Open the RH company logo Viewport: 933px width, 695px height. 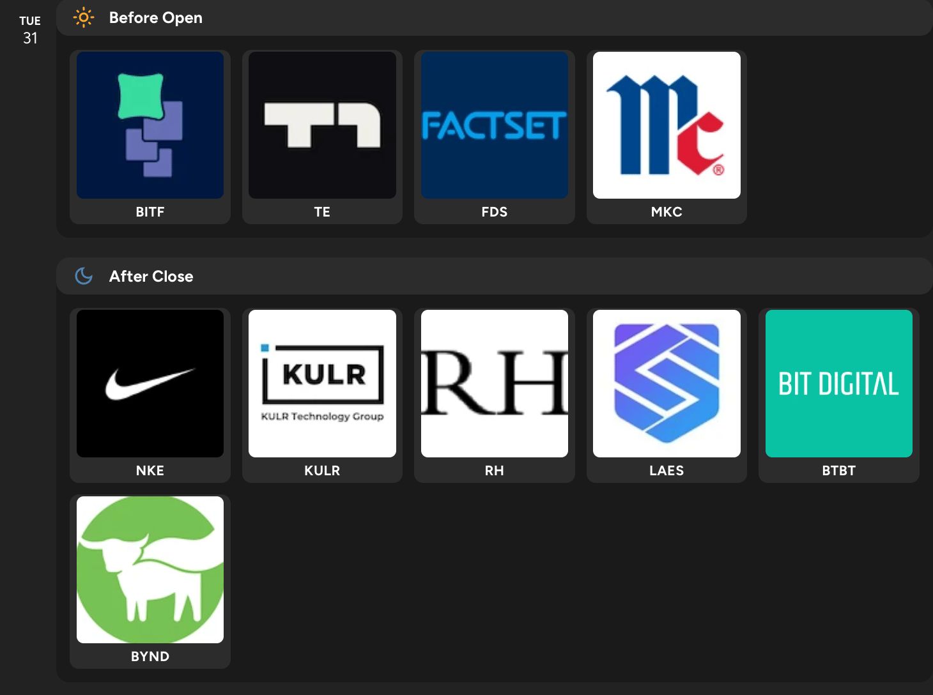point(495,383)
